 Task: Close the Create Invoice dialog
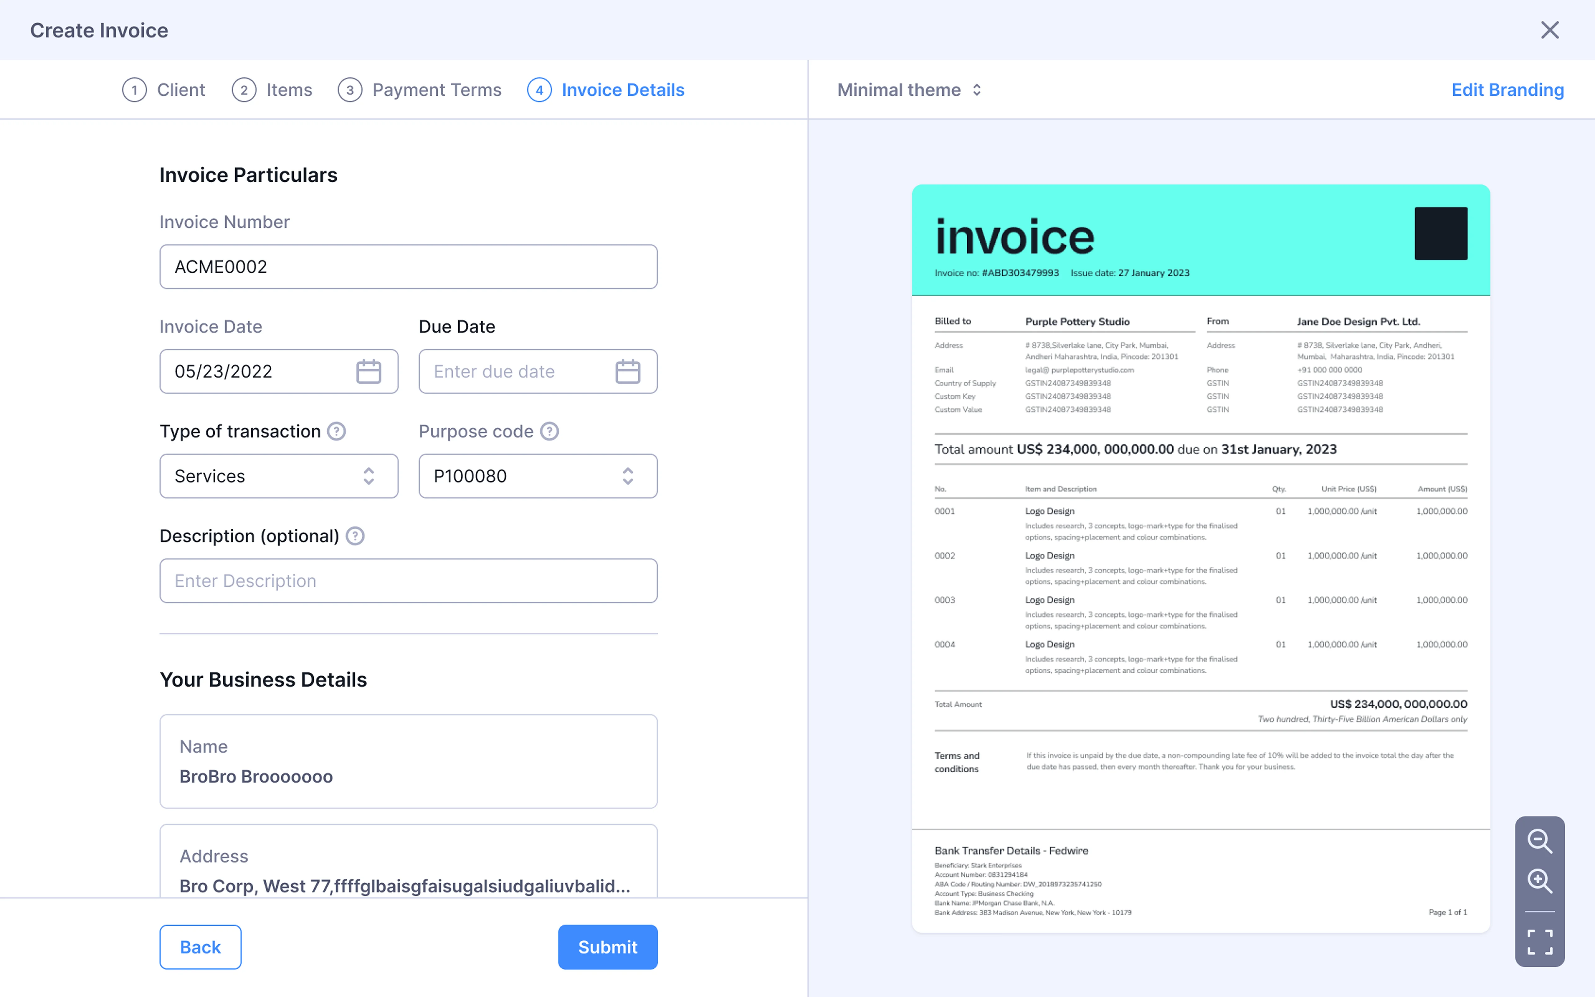[x=1550, y=30]
